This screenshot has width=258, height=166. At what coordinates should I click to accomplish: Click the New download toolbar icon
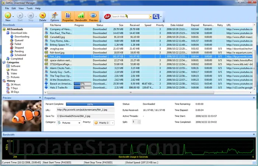pos(8,16)
